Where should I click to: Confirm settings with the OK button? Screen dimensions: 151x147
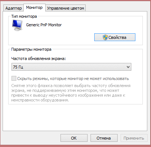pos(74,138)
